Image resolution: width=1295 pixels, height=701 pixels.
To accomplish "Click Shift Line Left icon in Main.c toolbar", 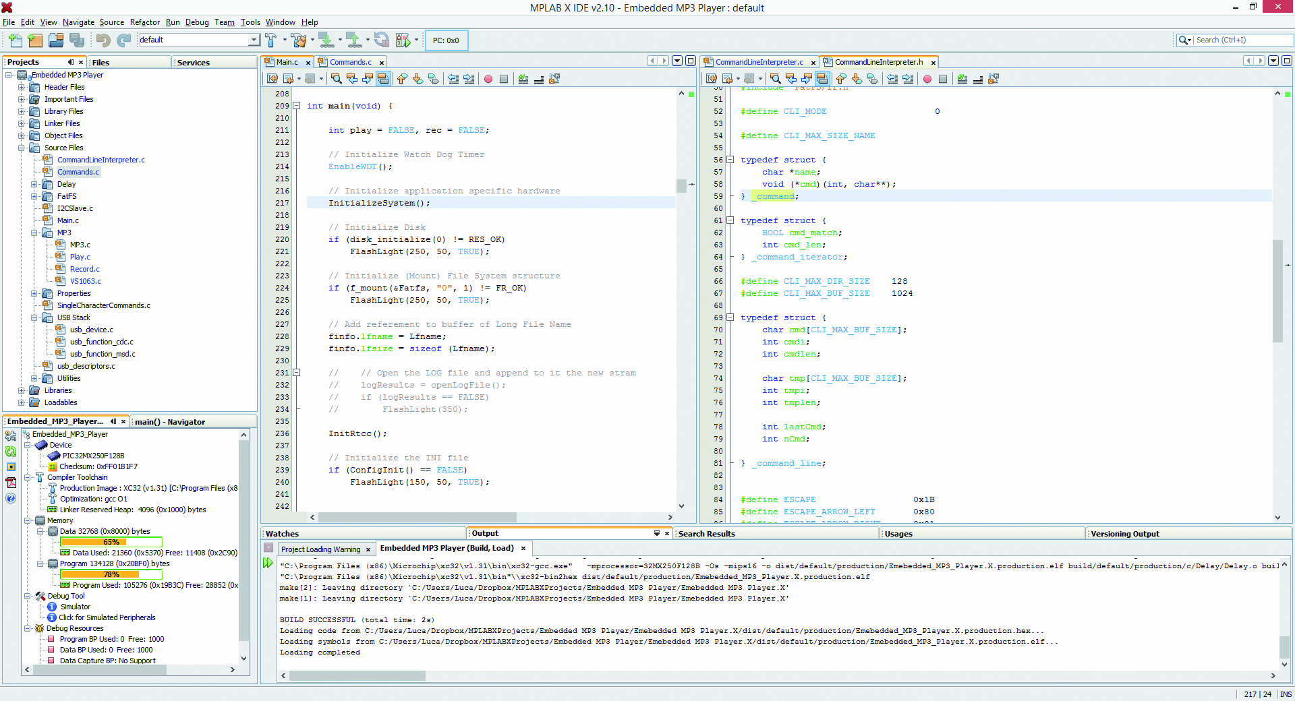I will click(x=453, y=79).
